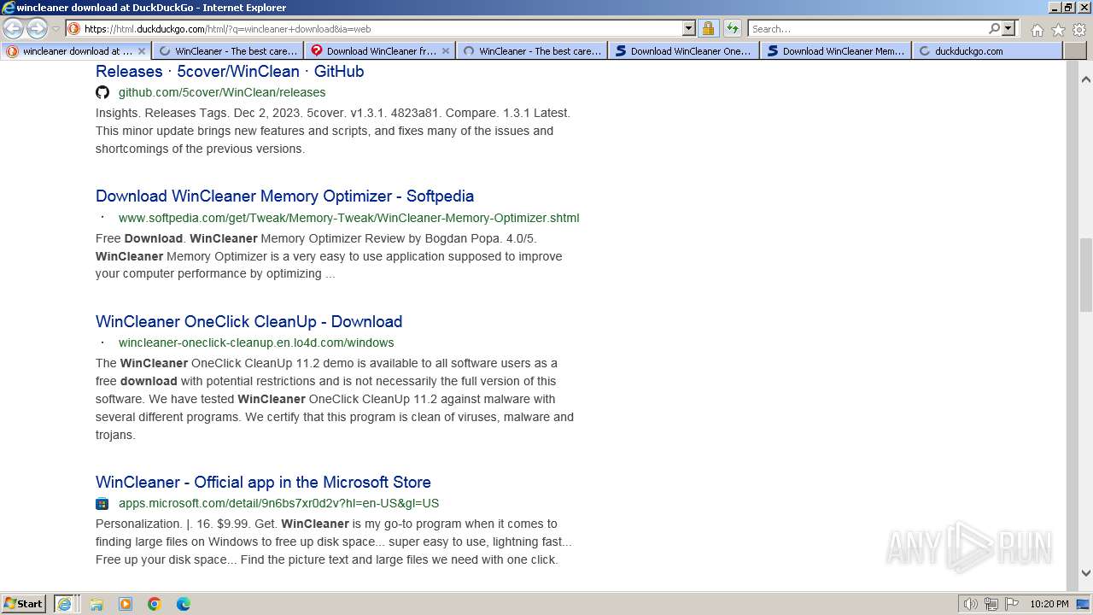Click the scrollbar down arrow

(x=1086, y=573)
